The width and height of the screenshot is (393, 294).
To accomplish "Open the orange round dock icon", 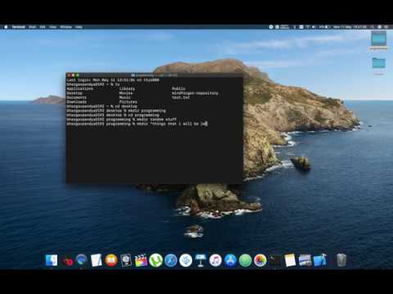I will tap(111, 261).
